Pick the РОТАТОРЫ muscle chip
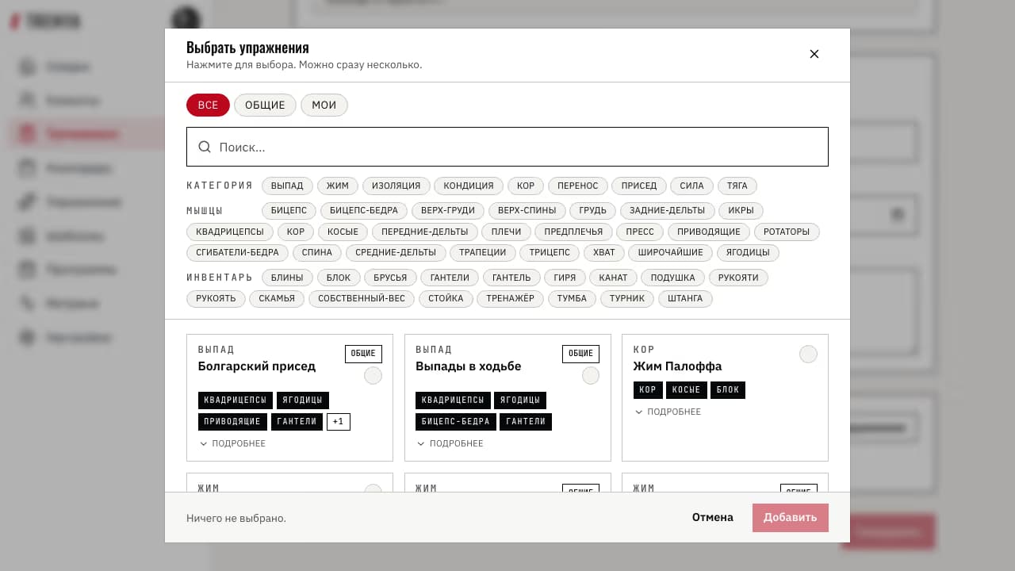Image resolution: width=1015 pixels, height=571 pixels. coord(787,232)
